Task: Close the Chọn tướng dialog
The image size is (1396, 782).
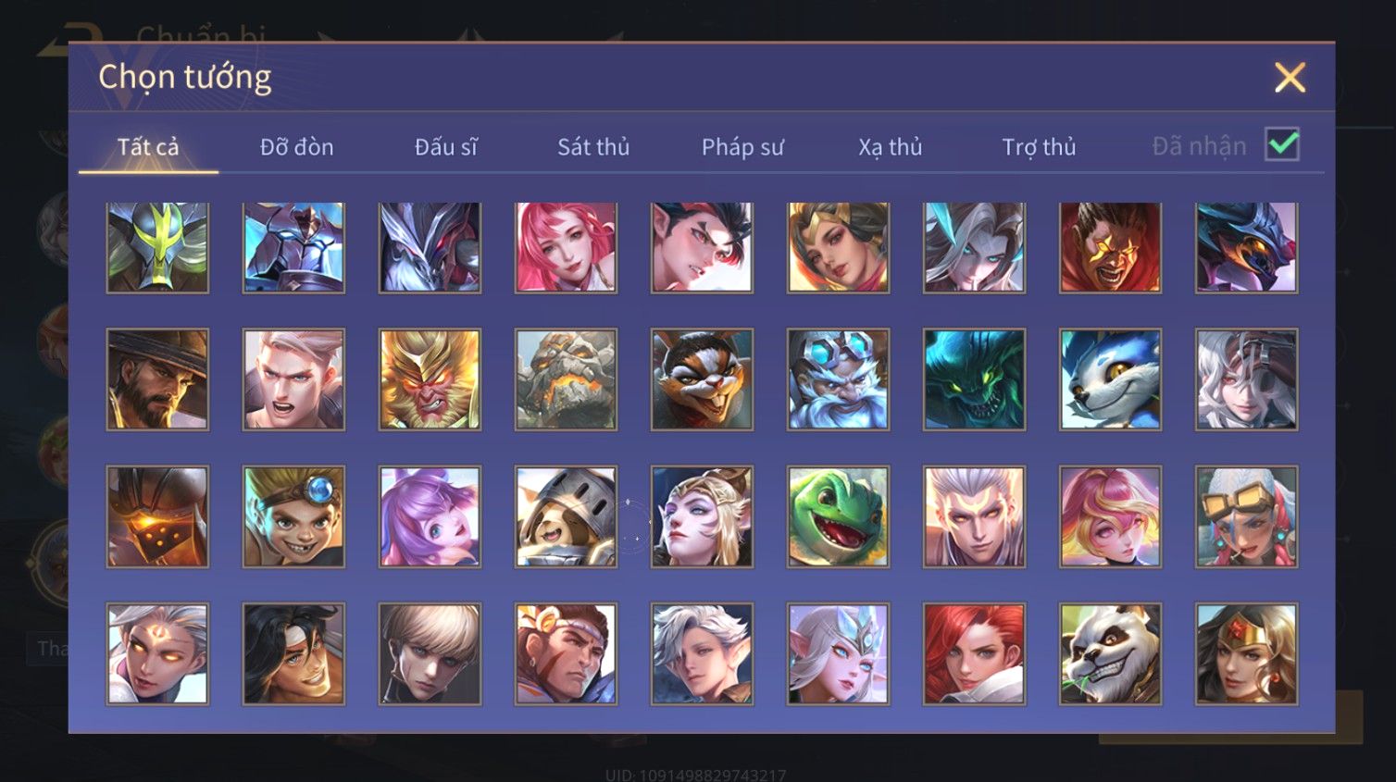Action: click(x=1290, y=77)
